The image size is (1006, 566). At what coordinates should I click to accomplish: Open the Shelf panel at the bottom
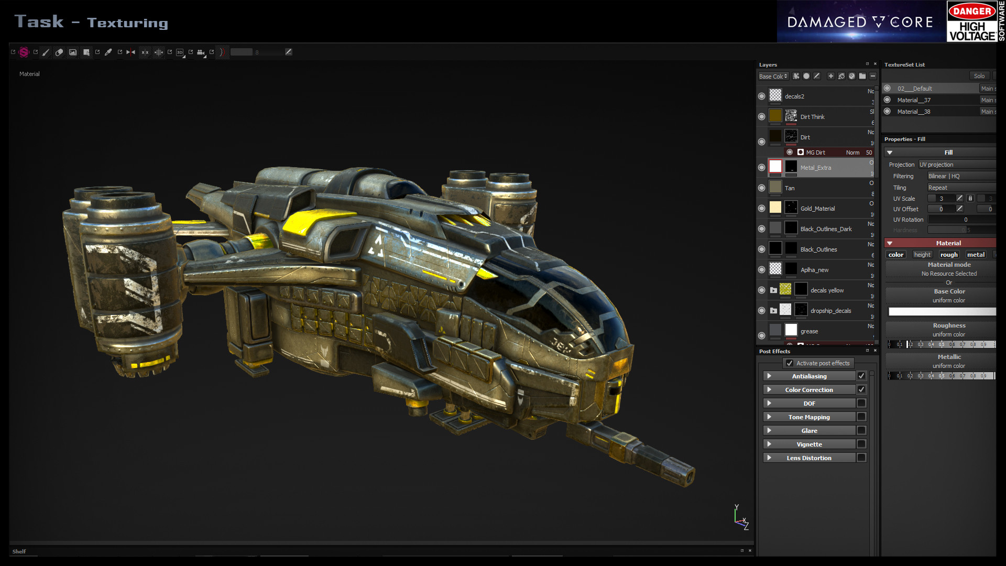20,551
